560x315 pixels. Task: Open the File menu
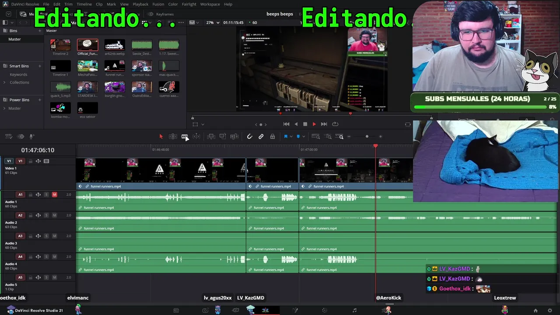coord(46,4)
